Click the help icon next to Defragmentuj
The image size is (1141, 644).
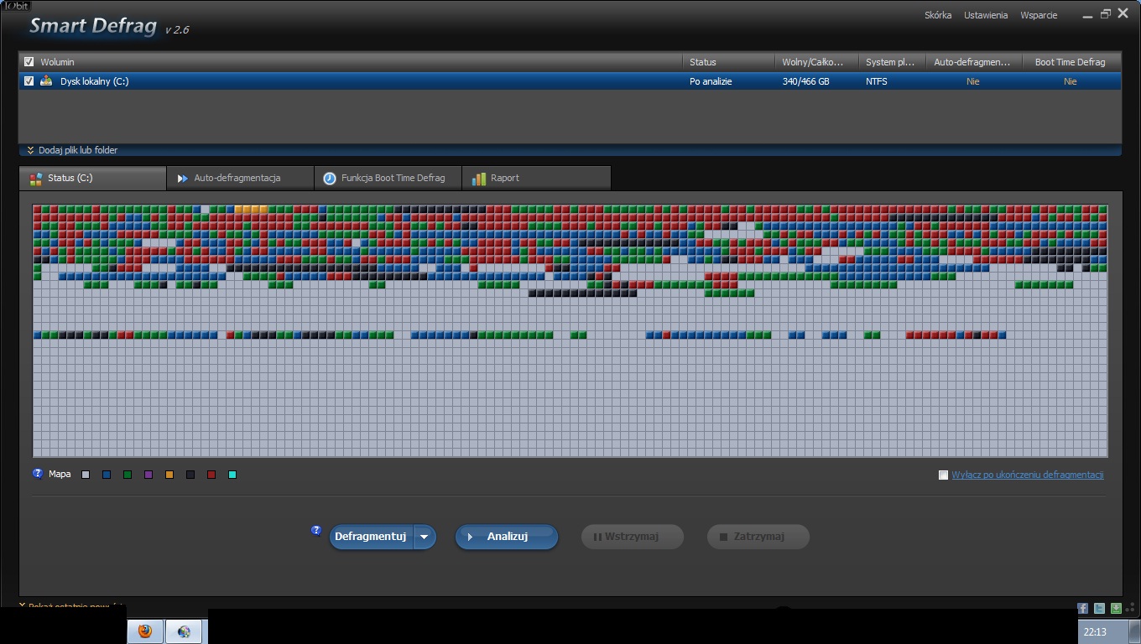pos(316,530)
